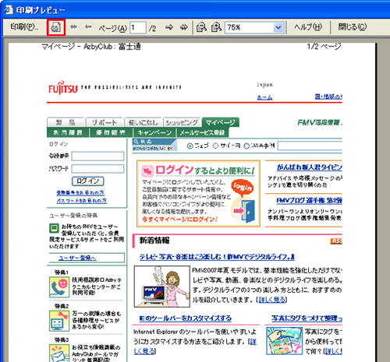Click the search text field
The width and height of the screenshot is (390, 362).
point(310,146)
